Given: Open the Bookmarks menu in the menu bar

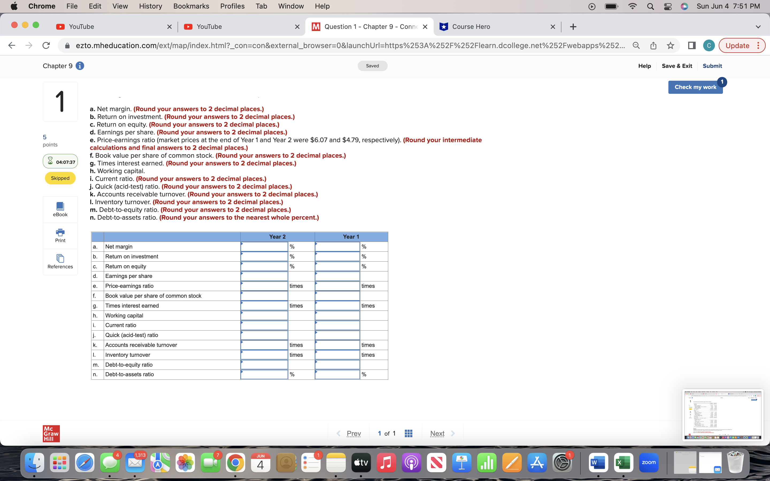Looking at the screenshot, I should click(x=191, y=6).
